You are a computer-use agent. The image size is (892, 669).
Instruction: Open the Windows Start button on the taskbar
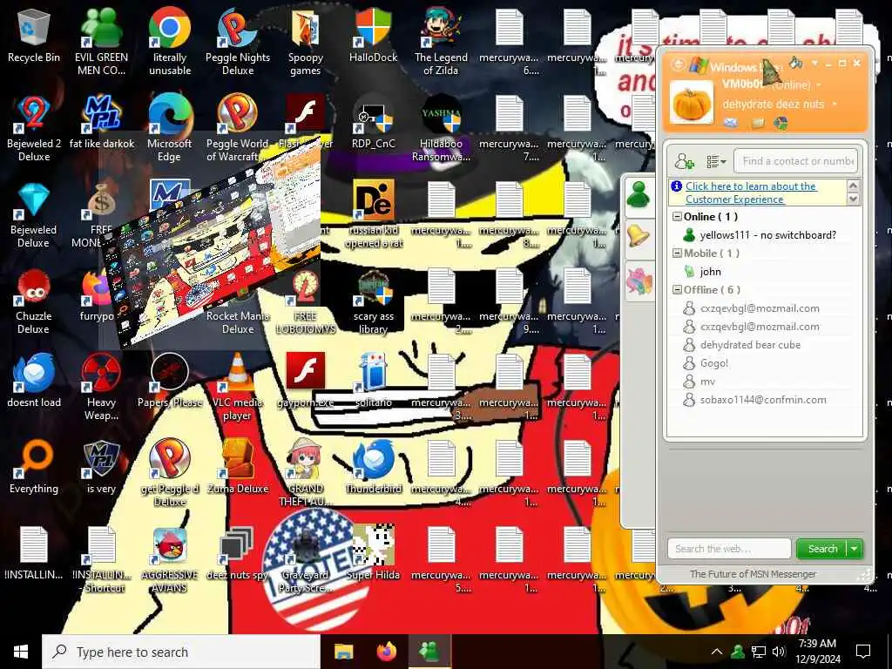pyautogui.click(x=21, y=652)
